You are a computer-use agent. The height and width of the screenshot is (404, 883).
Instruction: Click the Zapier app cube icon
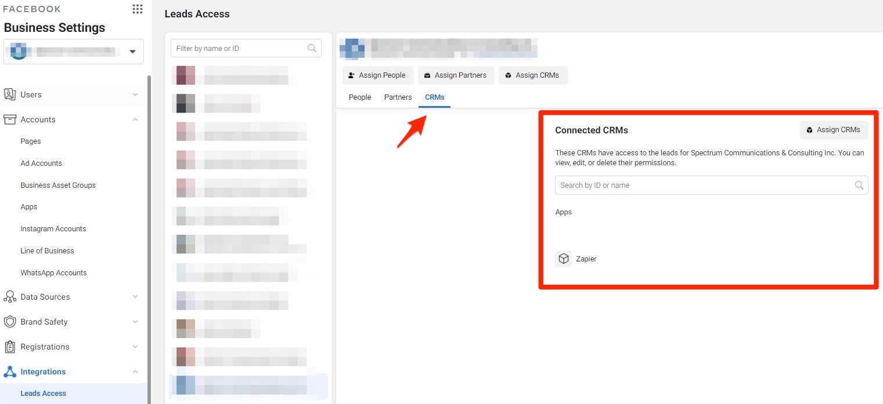tap(563, 259)
